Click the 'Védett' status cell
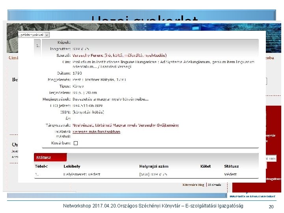Screen dimensions: 284x213 (x=230, y=174)
